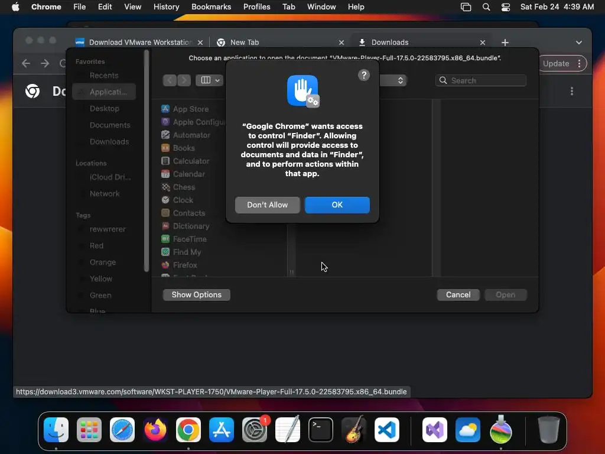Click the Search field in the file chooser
Screen dimensions: 605x454
pyautogui.click(x=481, y=80)
